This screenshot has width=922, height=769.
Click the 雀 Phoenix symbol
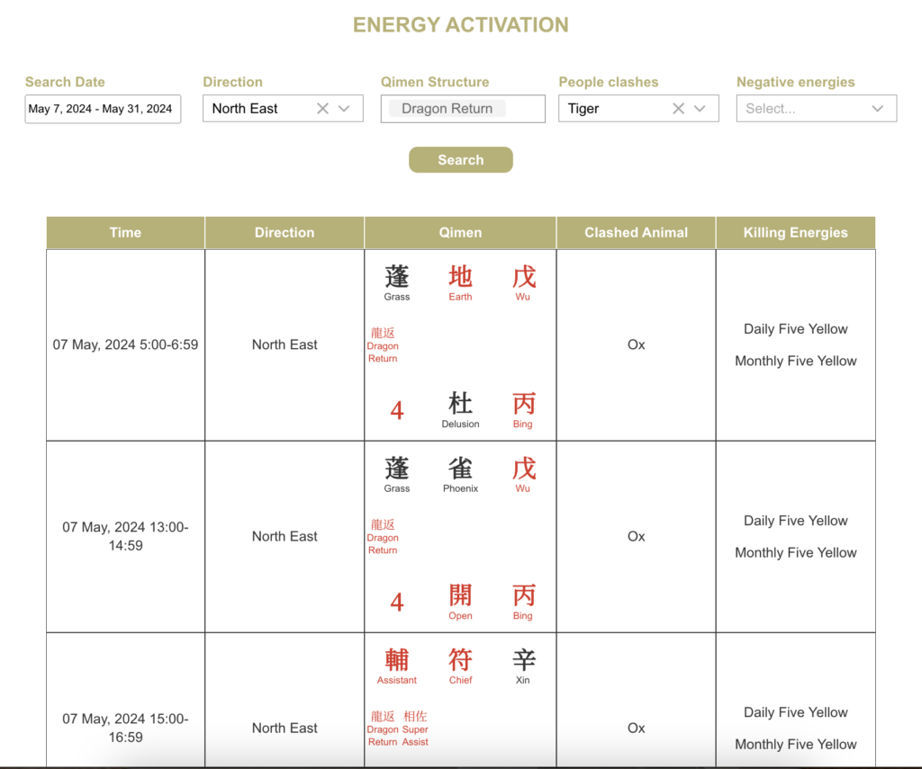[x=460, y=469]
